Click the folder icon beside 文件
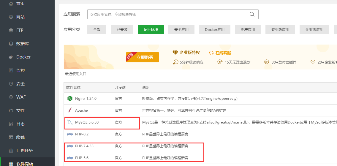This screenshot has height=166, width=337. (11, 110)
